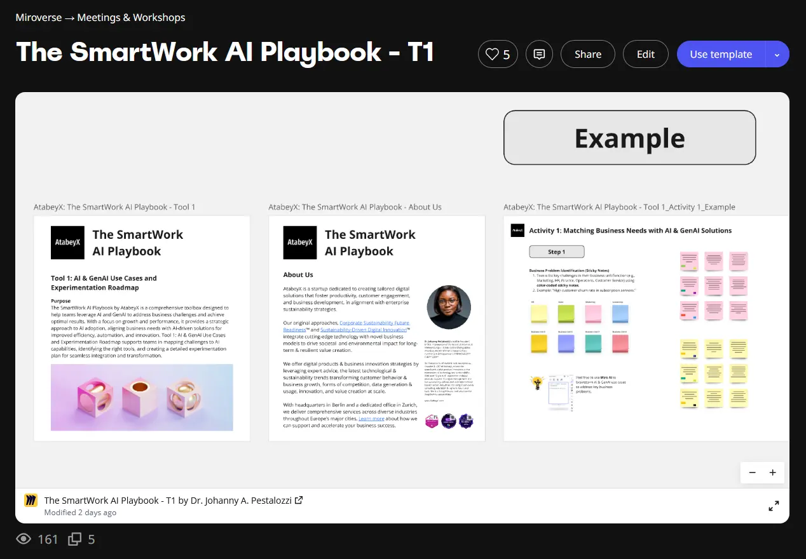The image size is (806, 559).
Task: Select the Example label box
Action: coord(630,138)
